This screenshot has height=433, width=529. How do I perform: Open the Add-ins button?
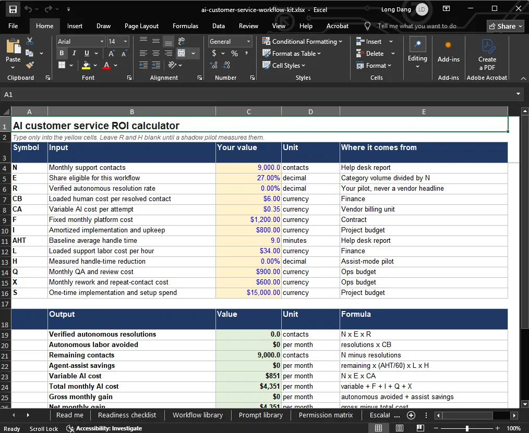click(448, 52)
